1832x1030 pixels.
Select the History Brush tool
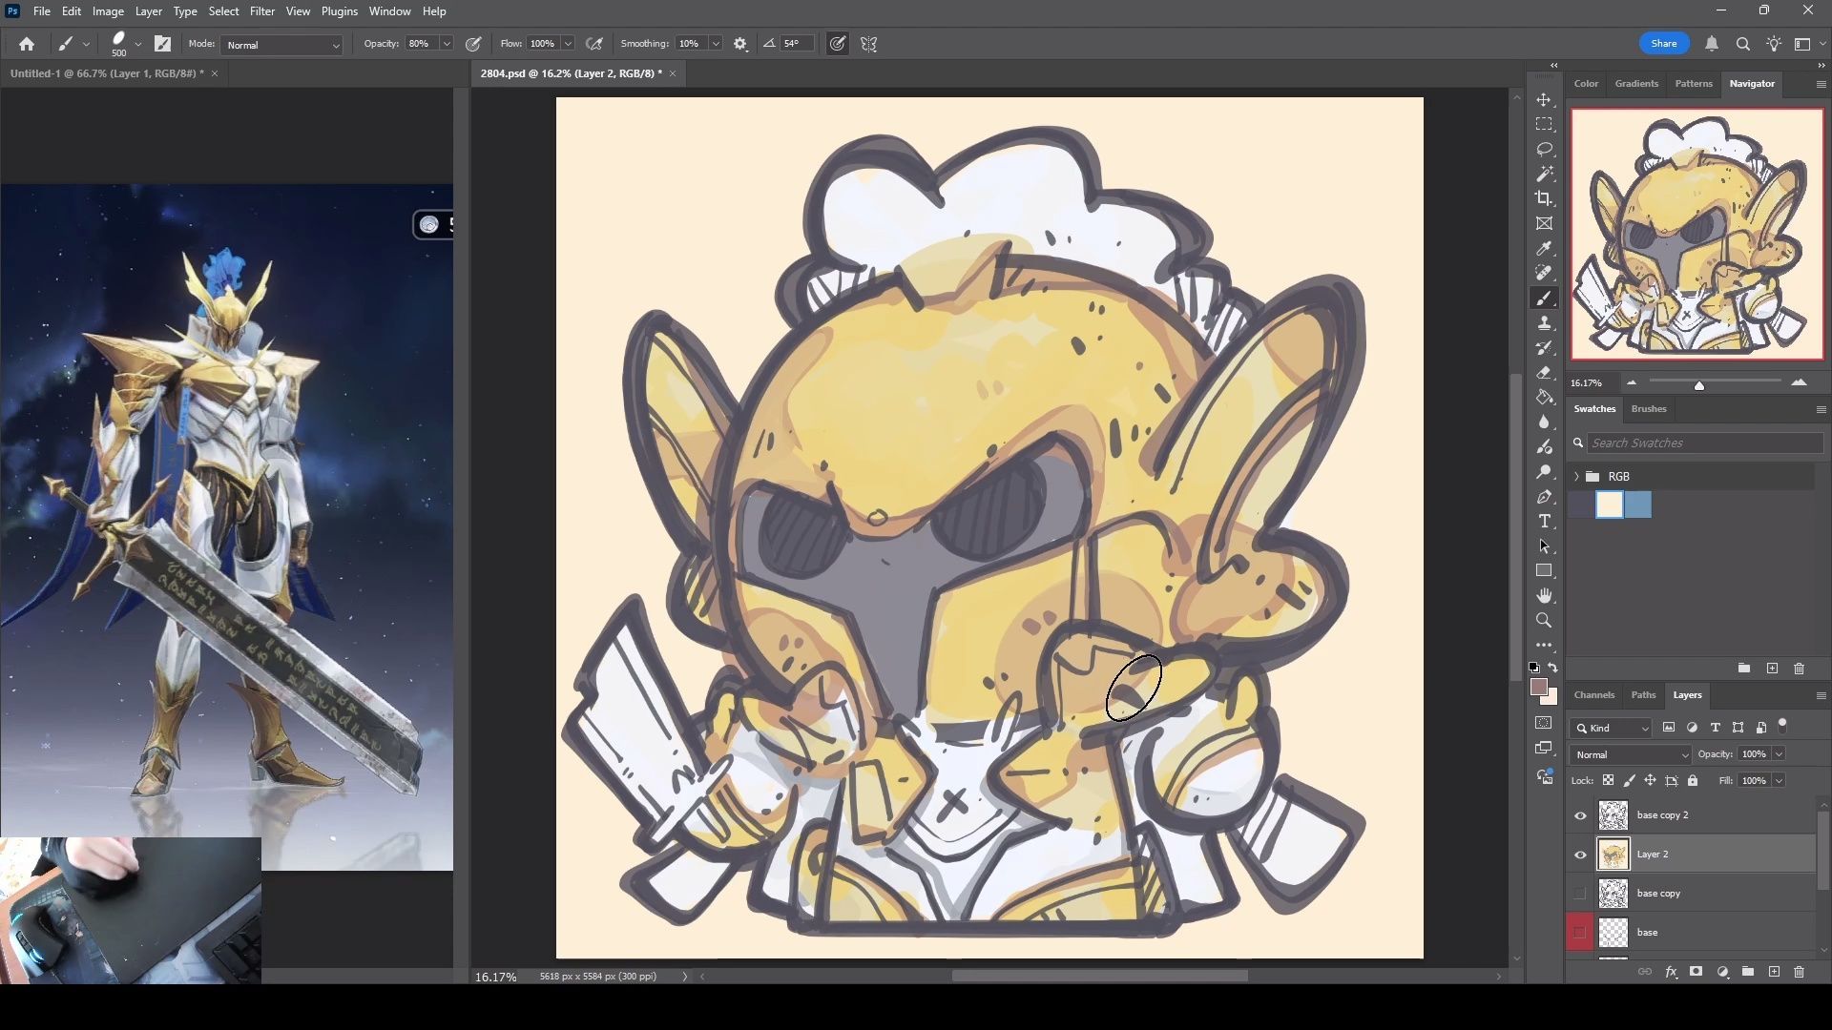[1544, 348]
